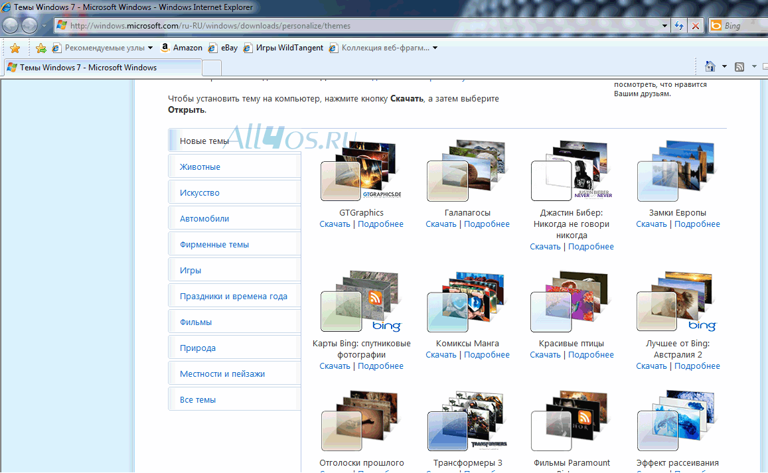Viewport: 768px width, 473px height.
Task: Click Подробнее under Галапагосы
Action: tap(487, 224)
